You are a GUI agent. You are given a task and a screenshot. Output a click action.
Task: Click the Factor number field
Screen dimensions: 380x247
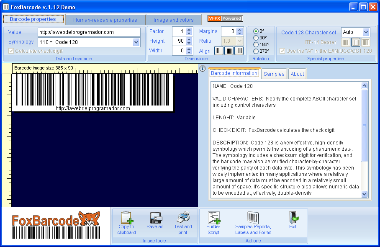click(179, 31)
